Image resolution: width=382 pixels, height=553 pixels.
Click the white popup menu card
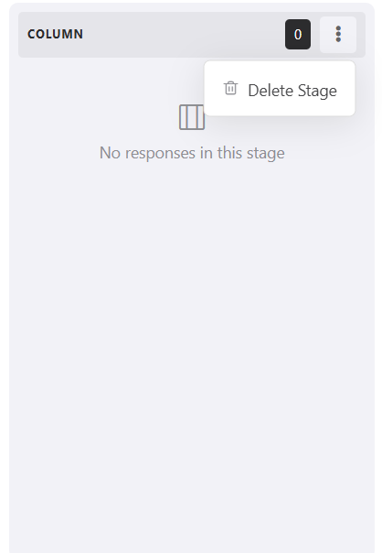[x=280, y=88]
